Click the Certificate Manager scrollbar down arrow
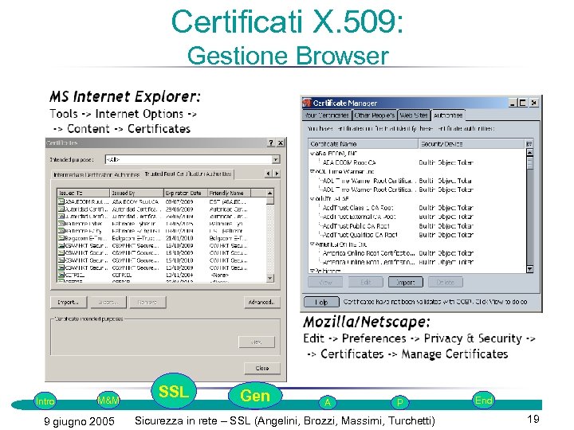574x430 pixels. (x=529, y=269)
